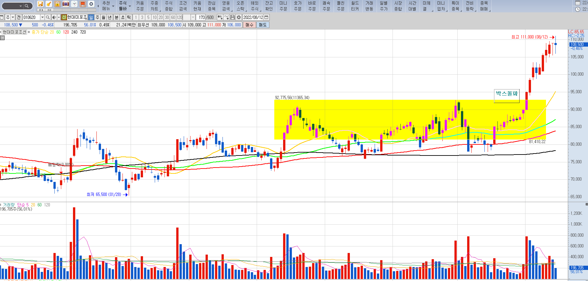Viewport: 588px width, 281px height.
Task: Click the orange monitor screen icon
Action: pos(83,4)
